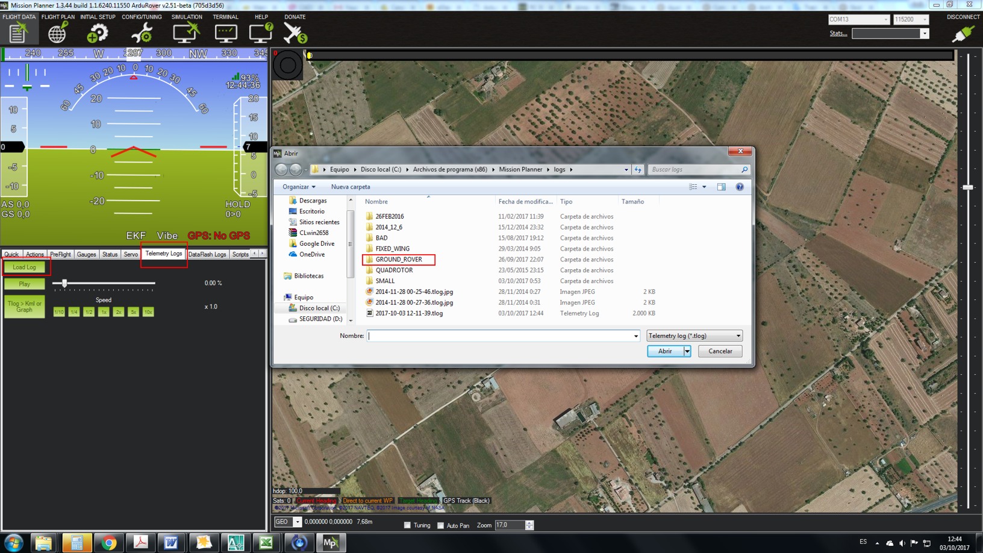The height and width of the screenshot is (553, 983).
Task: Select the GROUND_ROVER folder
Action: pyautogui.click(x=399, y=260)
